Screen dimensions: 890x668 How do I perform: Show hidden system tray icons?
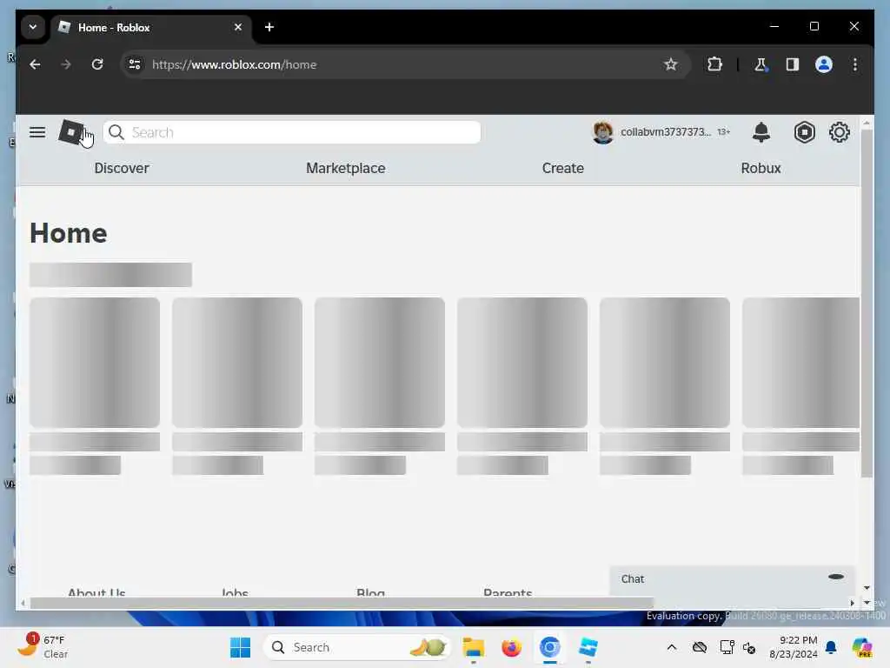pos(672,647)
